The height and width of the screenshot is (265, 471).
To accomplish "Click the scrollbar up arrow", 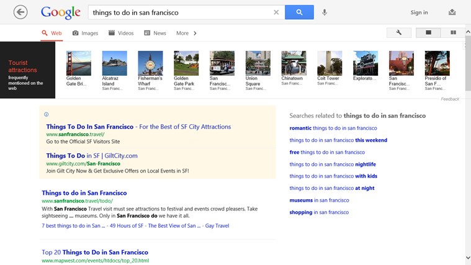I will click(x=468, y=32).
